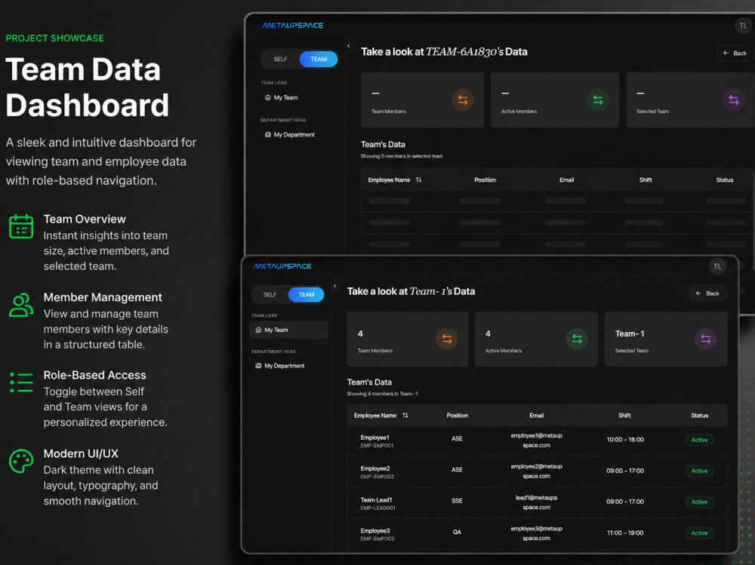Click the green Active Members swap icon in front window

click(x=577, y=339)
